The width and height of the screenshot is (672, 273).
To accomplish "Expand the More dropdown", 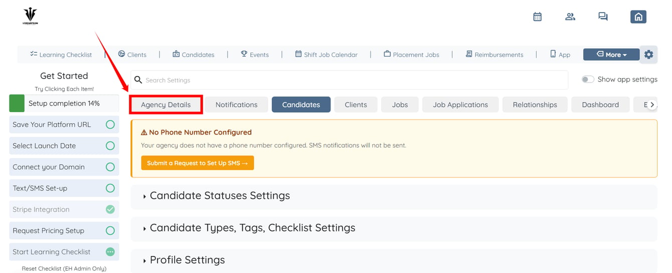I will [611, 54].
